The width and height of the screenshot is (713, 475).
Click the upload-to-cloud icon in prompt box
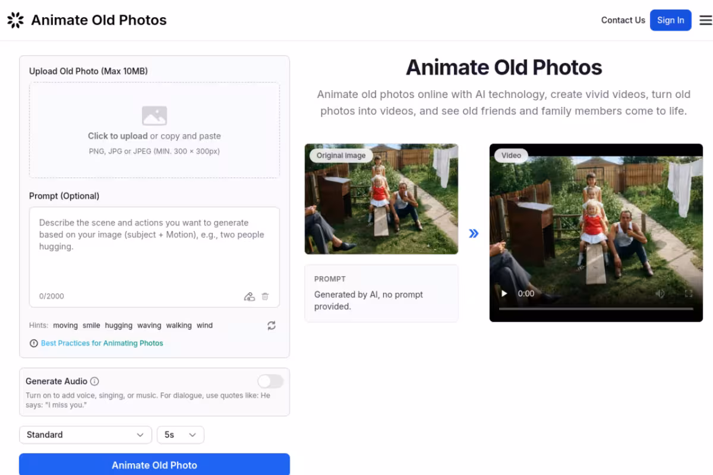click(250, 296)
